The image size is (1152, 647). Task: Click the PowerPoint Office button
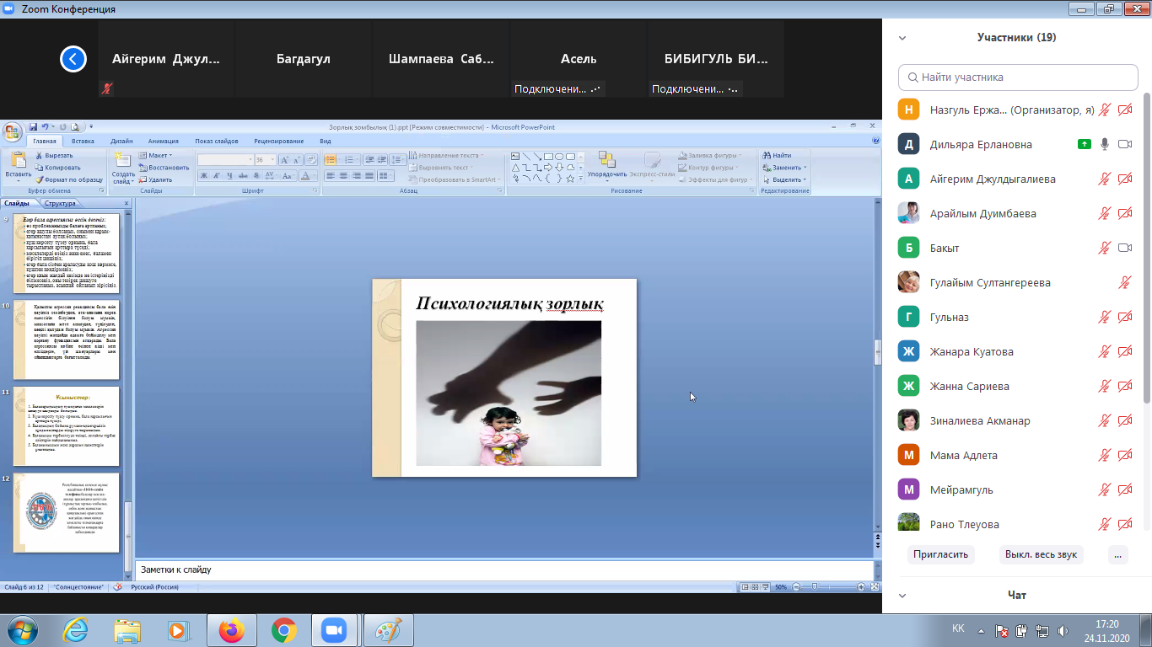[x=13, y=131]
